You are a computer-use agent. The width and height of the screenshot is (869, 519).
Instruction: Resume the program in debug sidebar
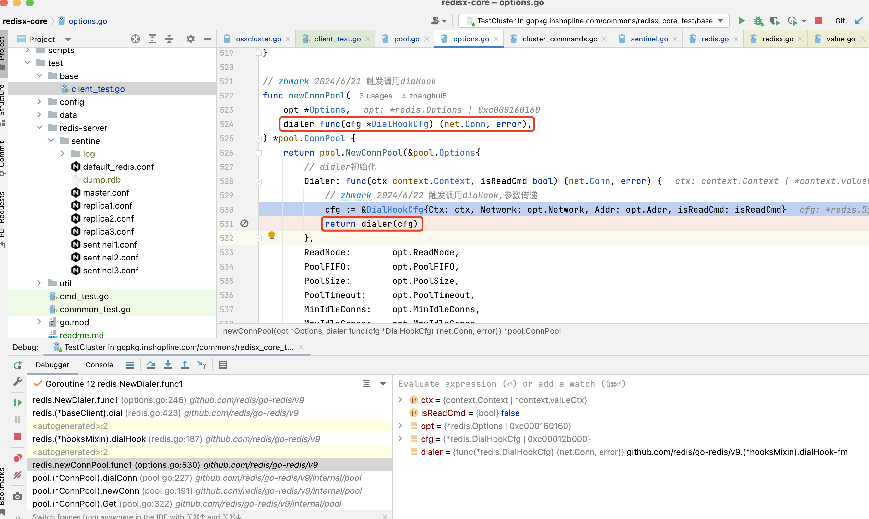tap(18, 403)
